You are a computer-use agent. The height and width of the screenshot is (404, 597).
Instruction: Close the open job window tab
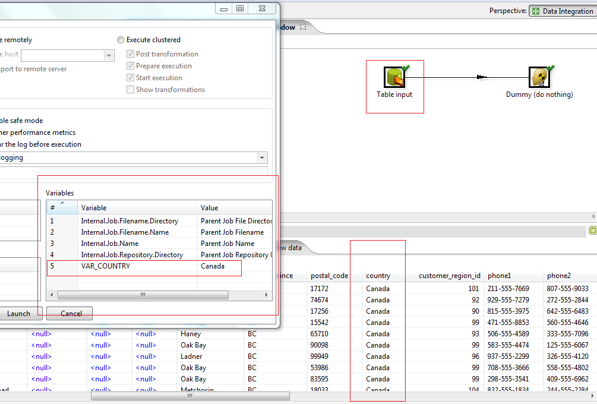point(302,27)
